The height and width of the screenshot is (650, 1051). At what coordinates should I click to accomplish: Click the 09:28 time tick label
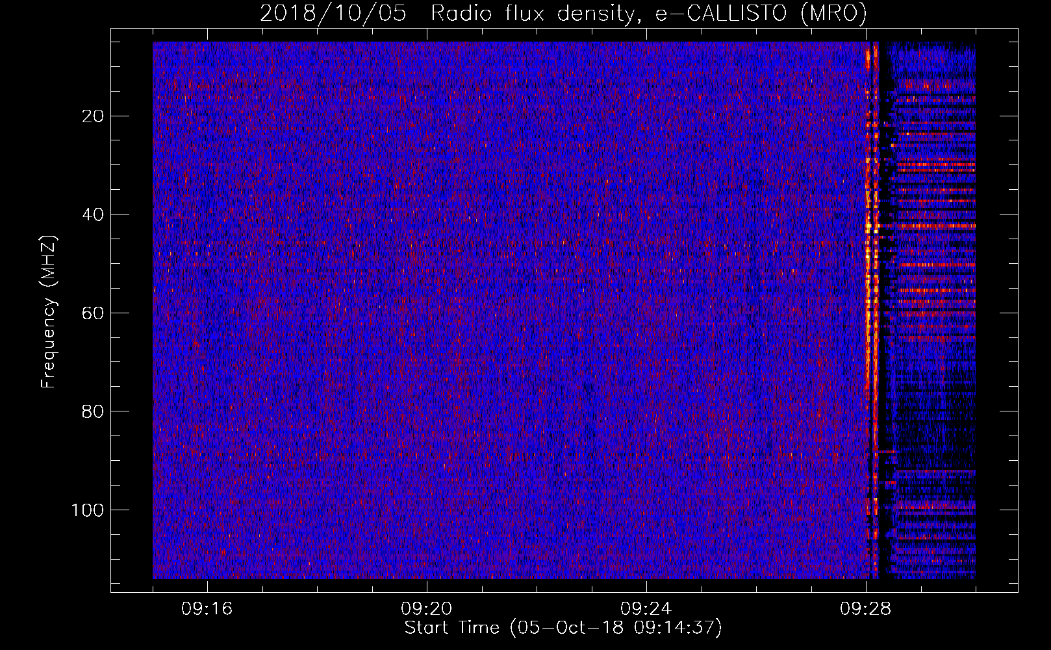[866, 609]
